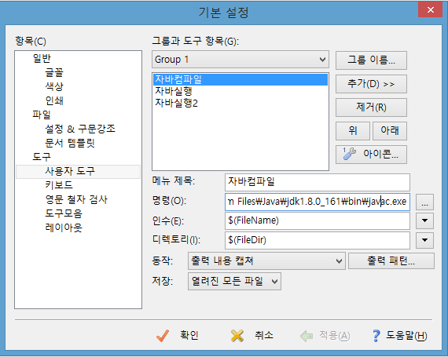
Task: Move tool down with 아래 button
Action: coord(390,131)
